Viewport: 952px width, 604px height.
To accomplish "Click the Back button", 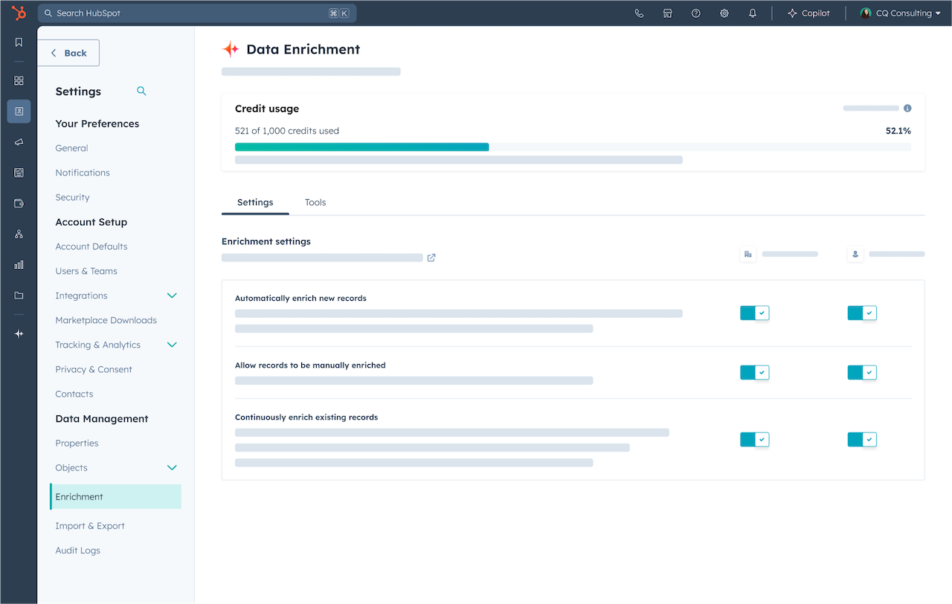I will pos(68,53).
